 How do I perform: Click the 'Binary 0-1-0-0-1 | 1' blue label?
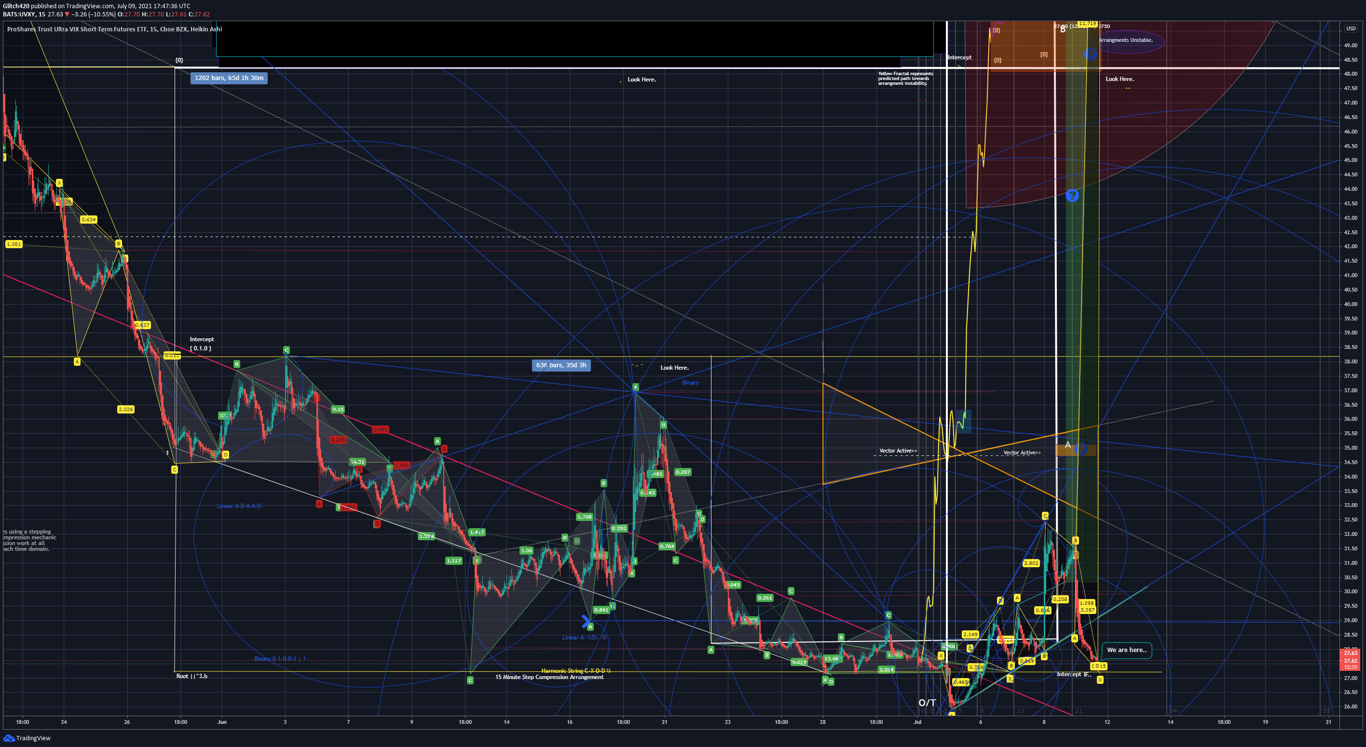click(x=280, y=658)
